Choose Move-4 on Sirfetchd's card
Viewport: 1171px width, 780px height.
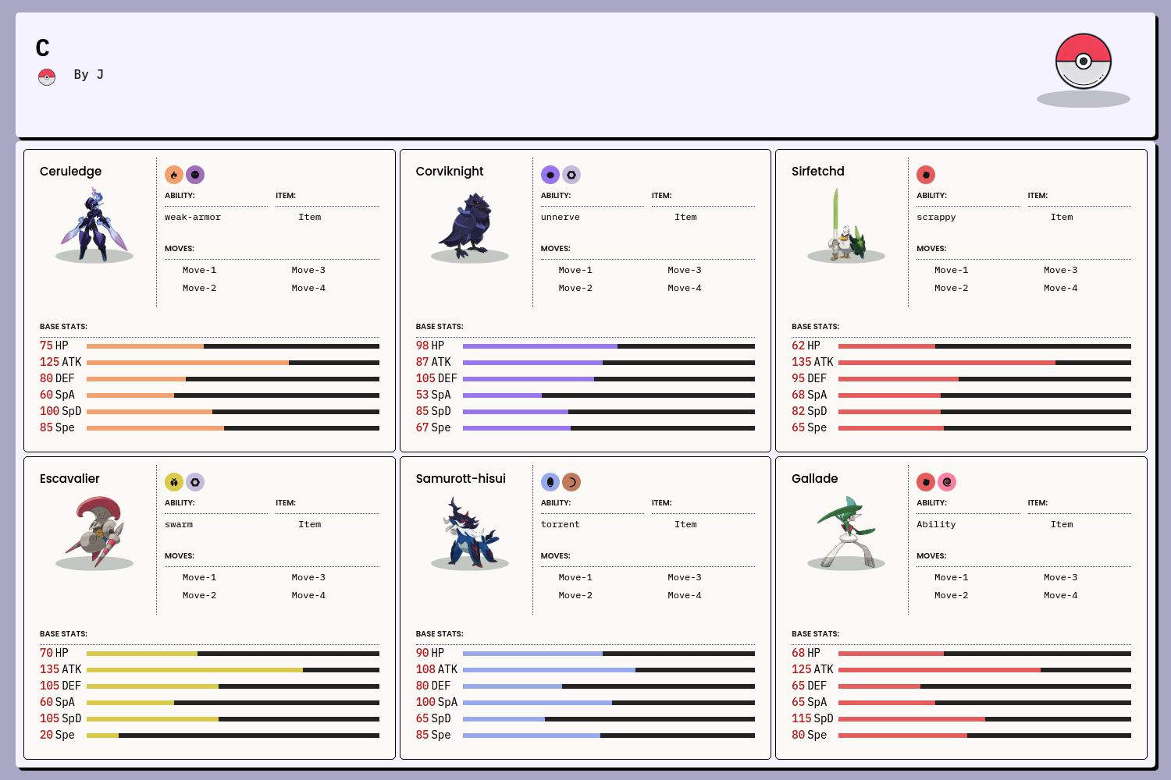pos(1060,288)
